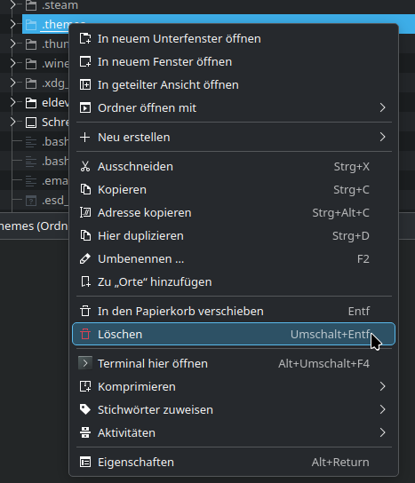Viewport: 415px width, 483px height.
Task: Expand the .steam folder tree arrow
Action: pos(12,5)
